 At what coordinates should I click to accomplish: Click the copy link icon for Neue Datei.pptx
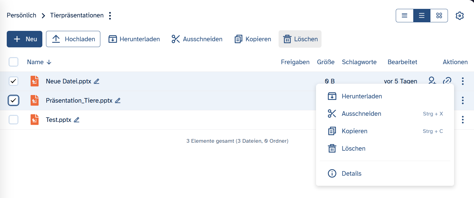pyautogui.click(x=447, y=81)
